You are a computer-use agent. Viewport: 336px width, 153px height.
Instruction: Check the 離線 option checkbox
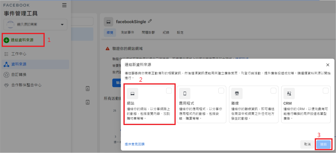[x=273, y=91]
